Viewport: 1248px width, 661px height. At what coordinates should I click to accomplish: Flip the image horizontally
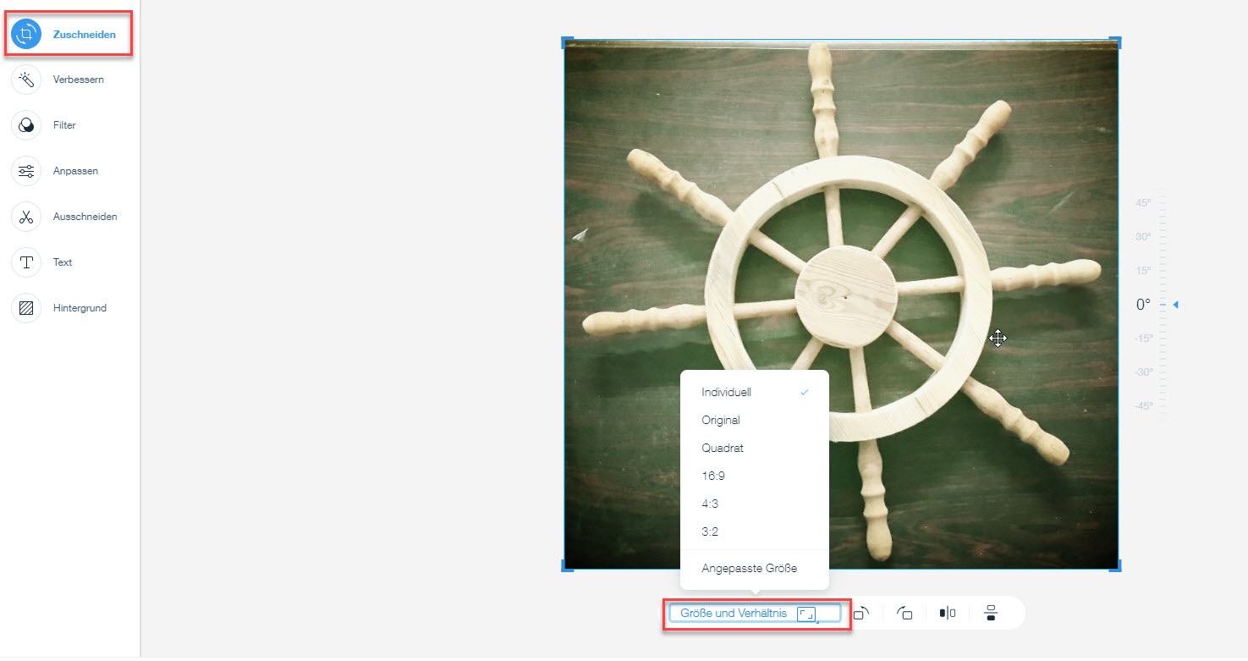(948, 614)
